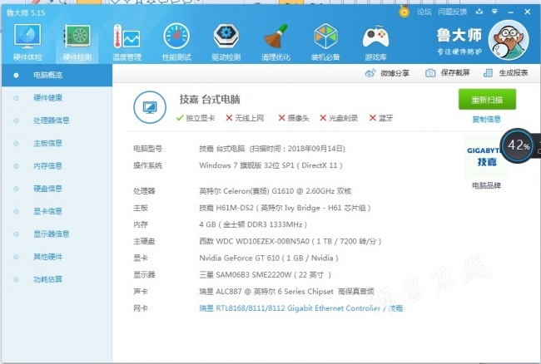Click the gold medal icon in title bar
The height and width of the screenshot is (364, 541).
(x=404, y=12)
